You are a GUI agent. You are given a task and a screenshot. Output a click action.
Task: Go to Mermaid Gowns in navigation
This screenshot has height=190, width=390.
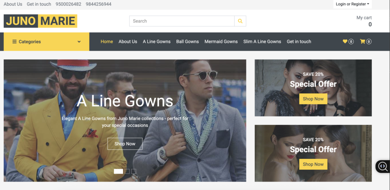point(221,42)
